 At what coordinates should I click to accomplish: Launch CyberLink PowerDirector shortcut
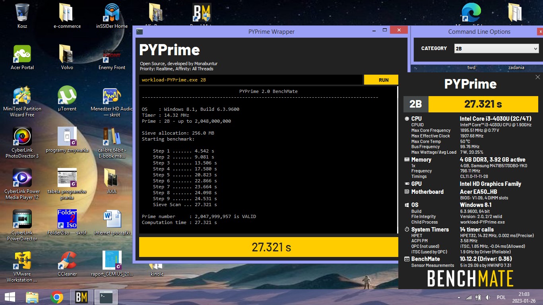click(22, 225)
